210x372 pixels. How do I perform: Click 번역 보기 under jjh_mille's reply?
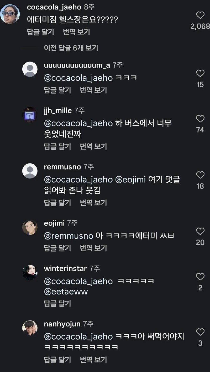[x=93, y=146]
